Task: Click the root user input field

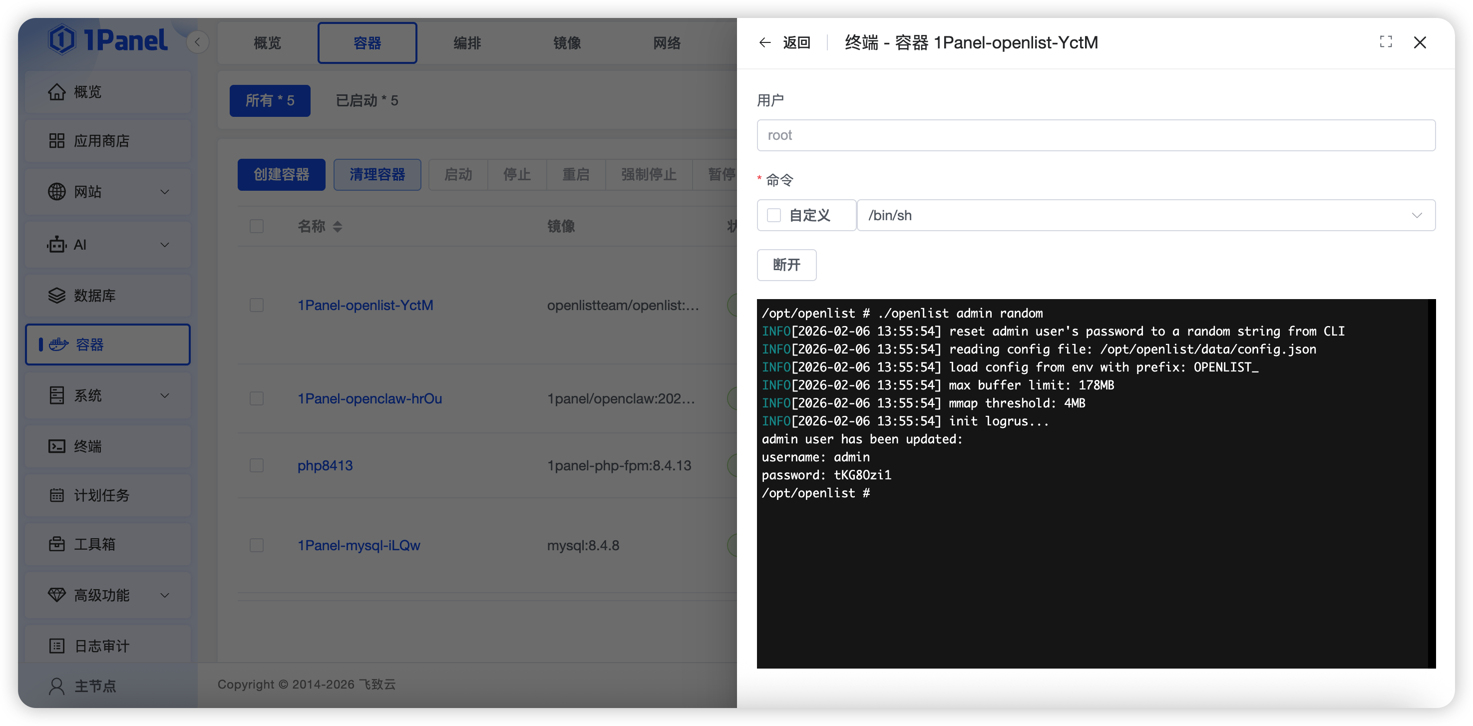Action: click(1096, 135)
